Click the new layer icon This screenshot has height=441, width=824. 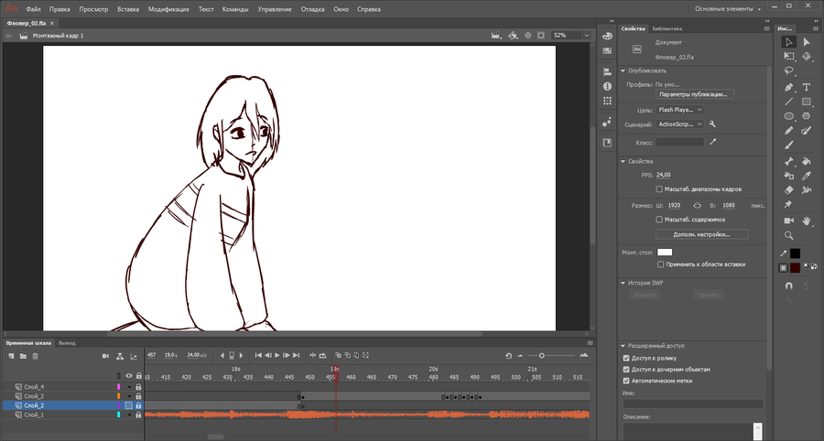pos(11,356)
